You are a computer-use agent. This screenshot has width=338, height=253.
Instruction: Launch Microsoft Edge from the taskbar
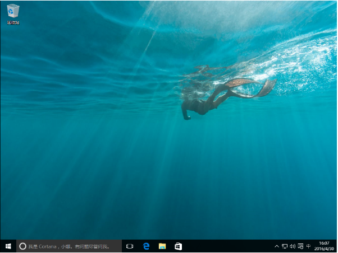(146, 246)
